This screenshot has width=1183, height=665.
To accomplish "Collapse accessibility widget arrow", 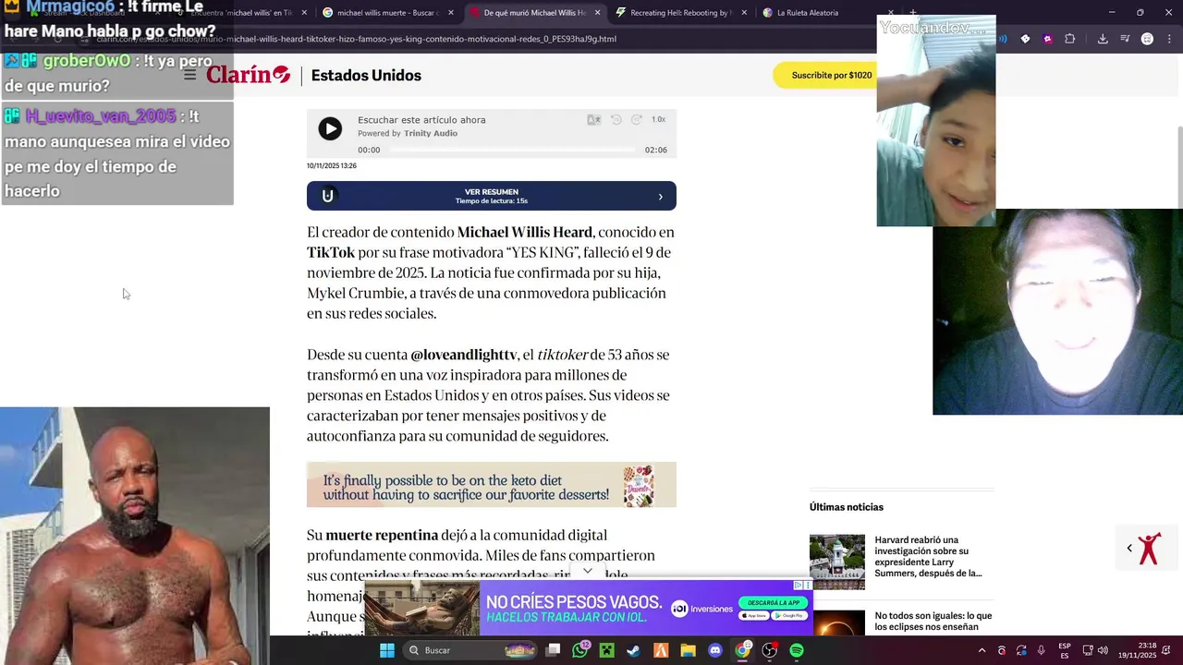I will tap(1128, 549).
